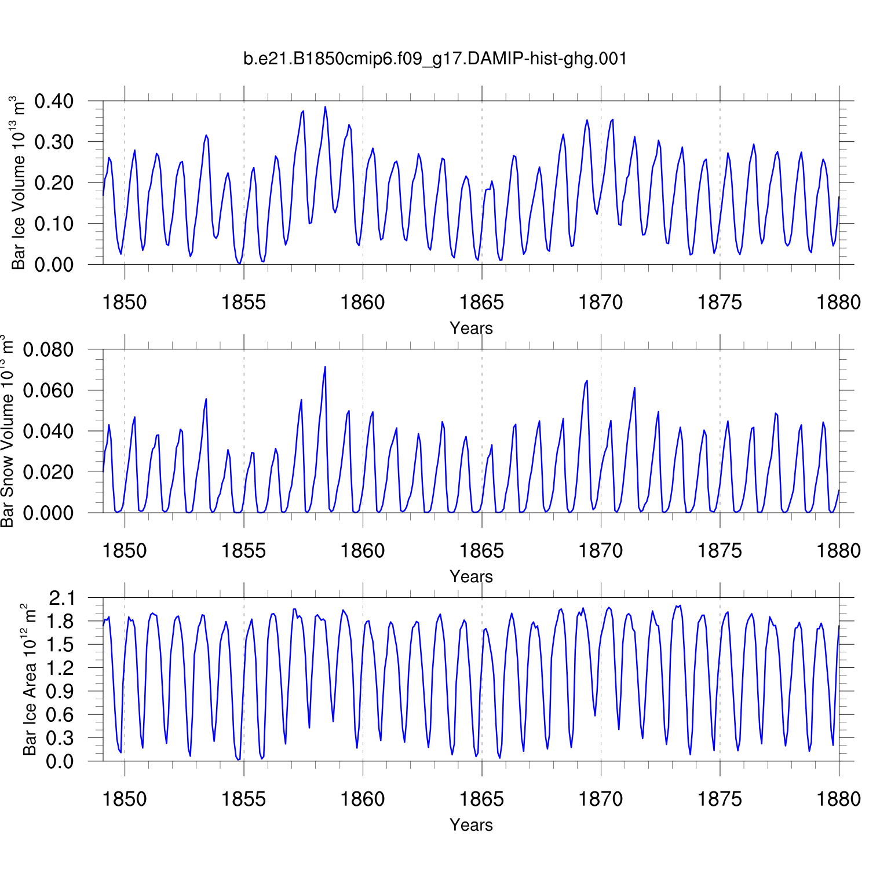This screenshot has height=869, width=869.
Task: Click the 1865 tick label of the top plot
Action: click(x=481, y=302)
